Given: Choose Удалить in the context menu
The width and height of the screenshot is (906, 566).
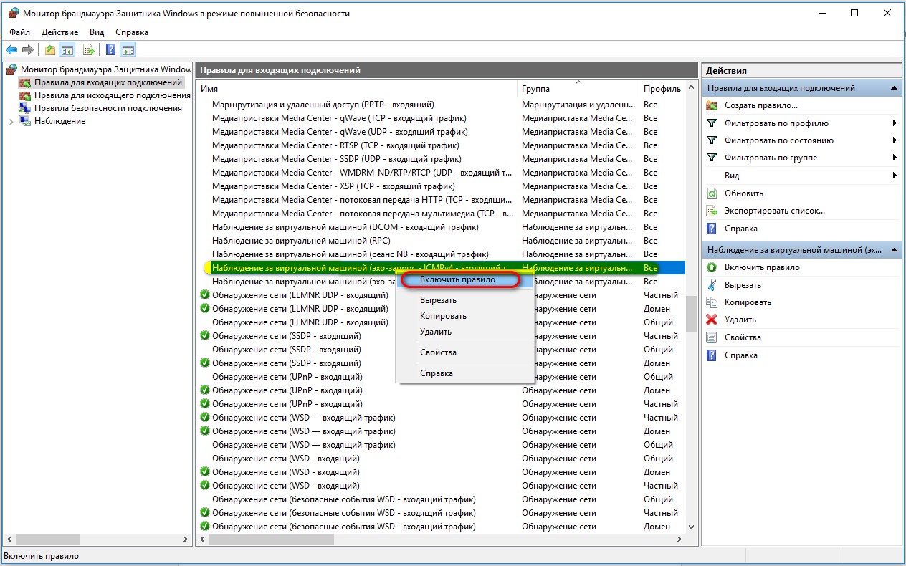Looking at the screenshot, I should point(465,332).
